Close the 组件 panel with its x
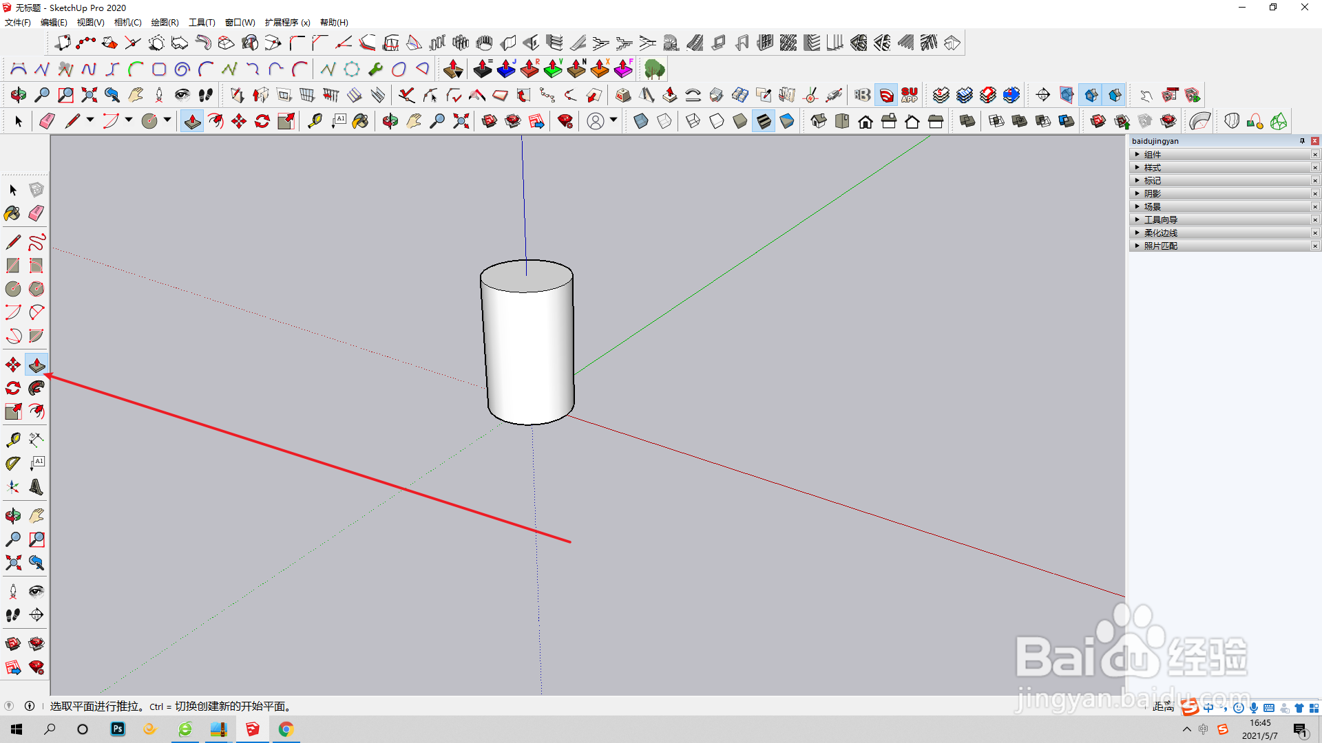 tap(1315, 155)
